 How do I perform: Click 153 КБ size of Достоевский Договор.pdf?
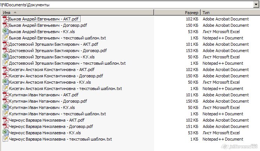pos(192,51)
